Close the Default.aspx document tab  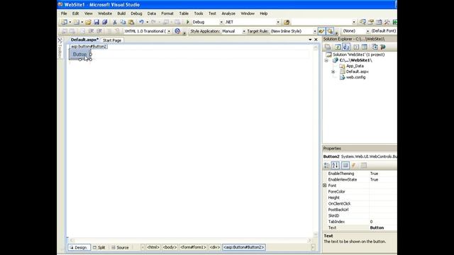pyautogui.click(x=316, y=40)
